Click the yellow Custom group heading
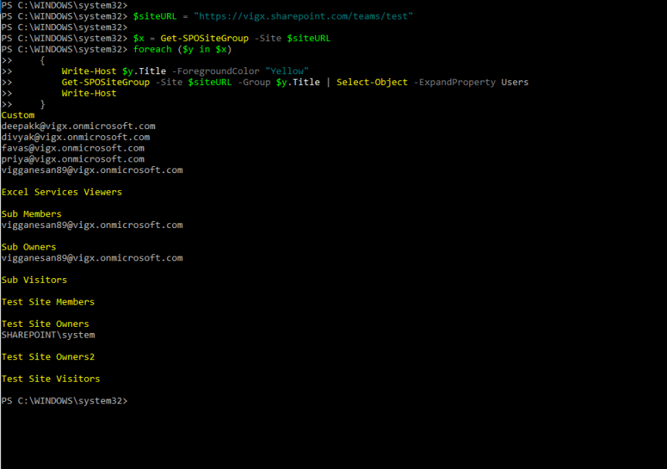Screen dimensions: 667x469 (18, 115)
